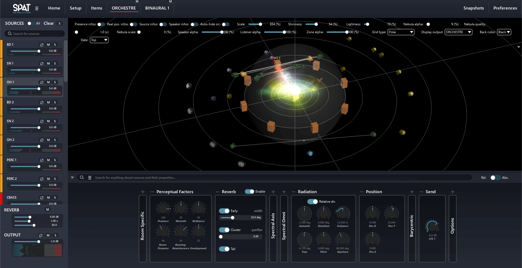Screen dimensions: 522x268
Task: Click the phase invert icon on OUTPUT
Action: tap(41, 235)
